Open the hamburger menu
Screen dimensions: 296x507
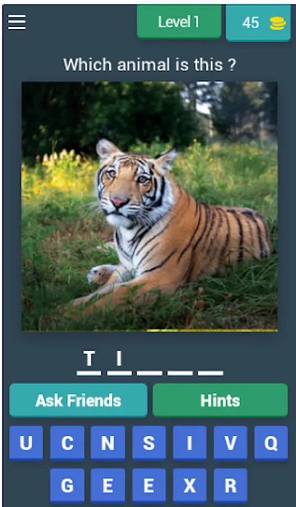(17, 23)
